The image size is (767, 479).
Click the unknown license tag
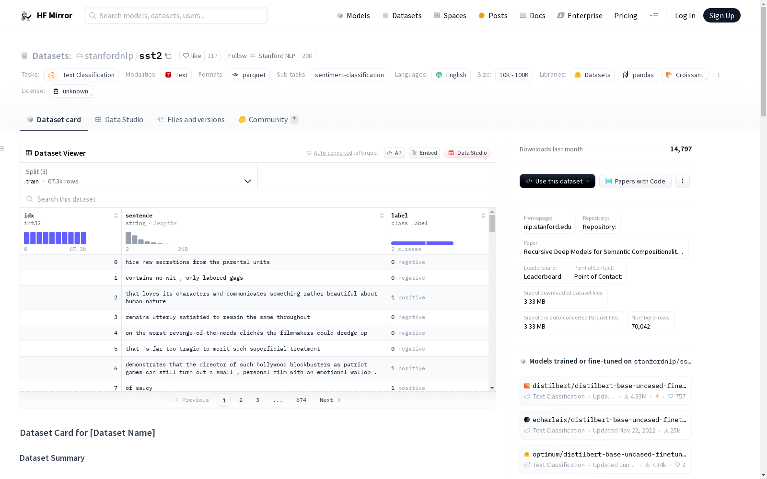pyautogui.click(x=71, y=91)
